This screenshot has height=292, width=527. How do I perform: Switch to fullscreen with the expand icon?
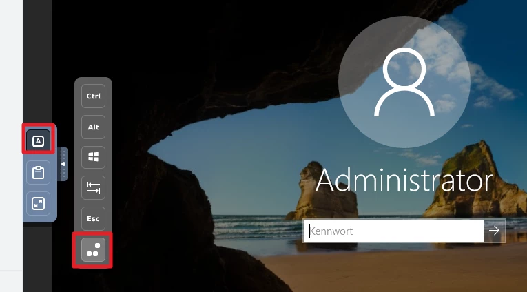pos(39,202)
